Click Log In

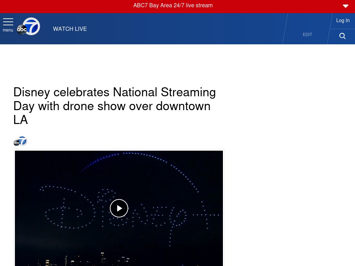[x=343, y=20]
